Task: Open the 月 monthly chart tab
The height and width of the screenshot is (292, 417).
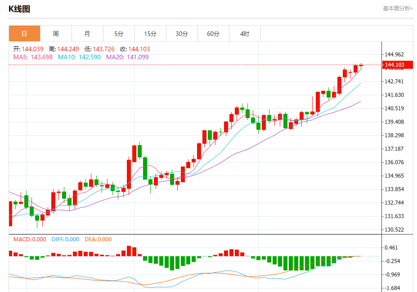Action: (x=87, y=34)
